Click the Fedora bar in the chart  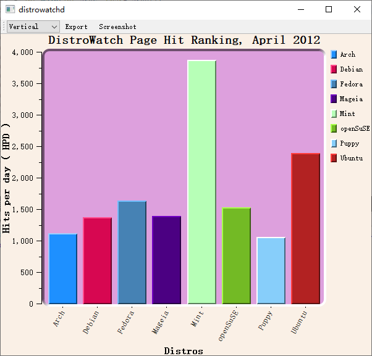coord(132,252)
